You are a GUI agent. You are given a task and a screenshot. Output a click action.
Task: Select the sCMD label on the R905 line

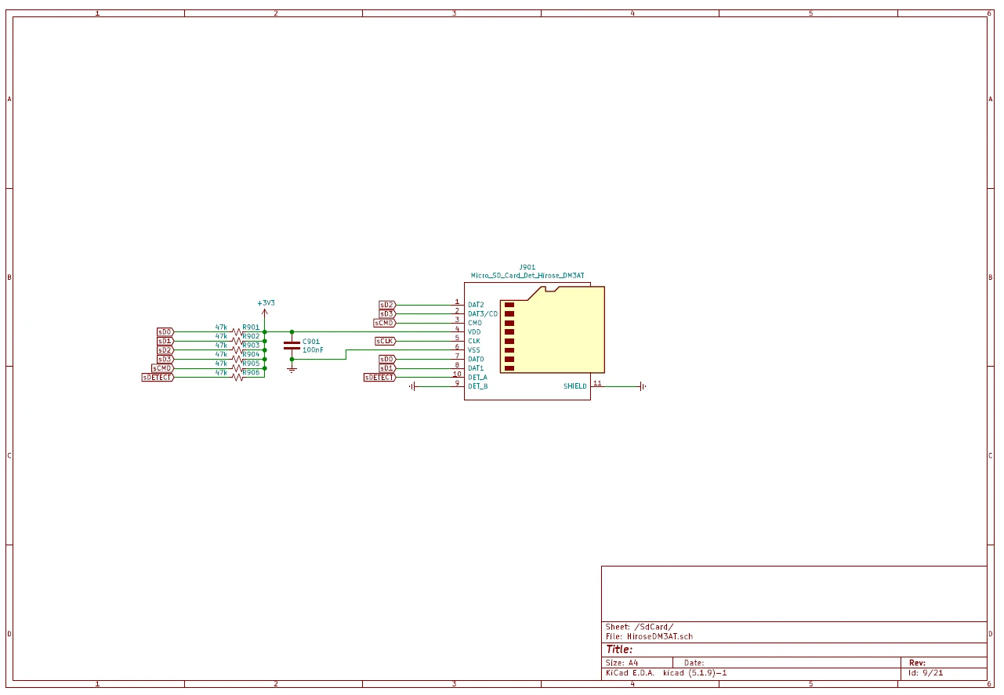pos(162,368)
